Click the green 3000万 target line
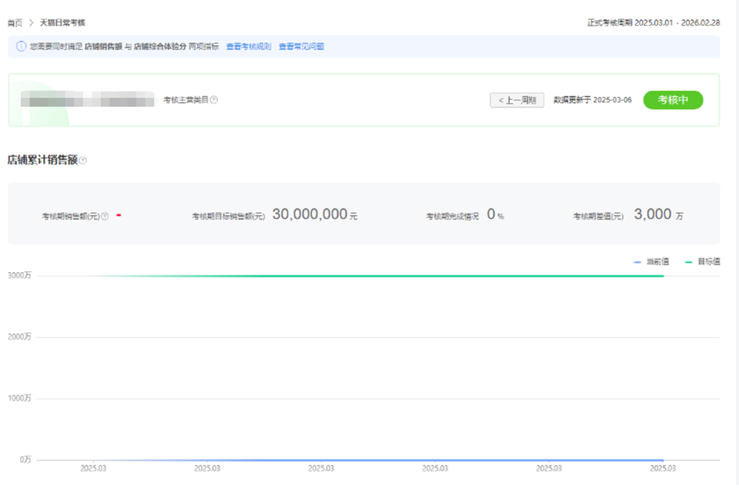This screenshot has height=498, width=739. point(371,276)
